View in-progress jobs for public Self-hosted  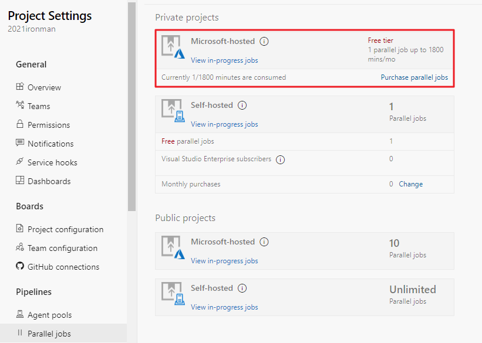pyautogui.click(x=224, y=307)
